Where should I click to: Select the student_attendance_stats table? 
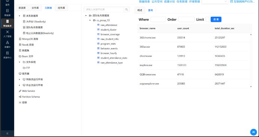click(x=114, y=58)
